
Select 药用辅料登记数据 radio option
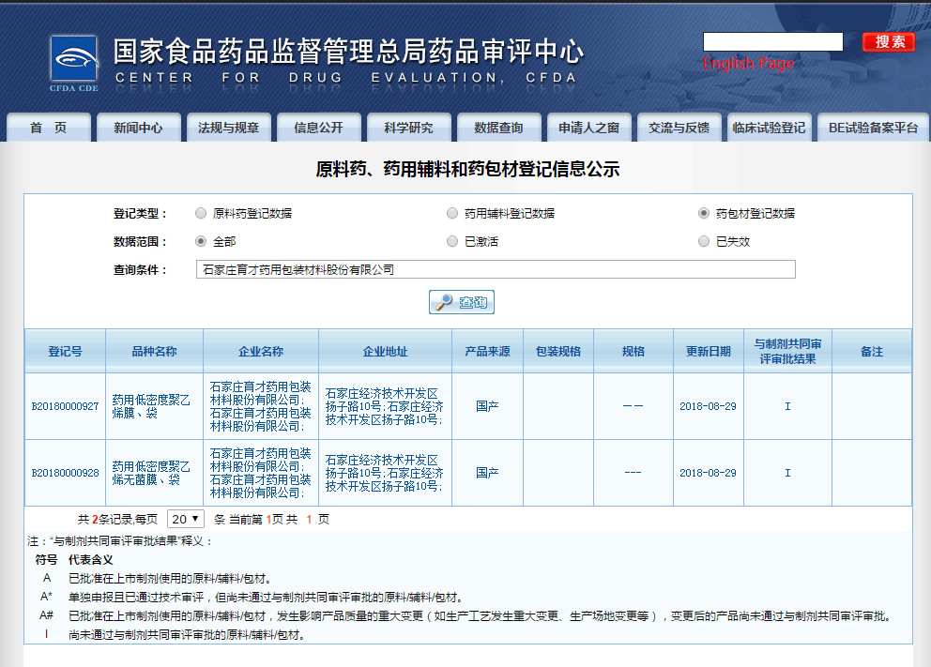point(452,213)
